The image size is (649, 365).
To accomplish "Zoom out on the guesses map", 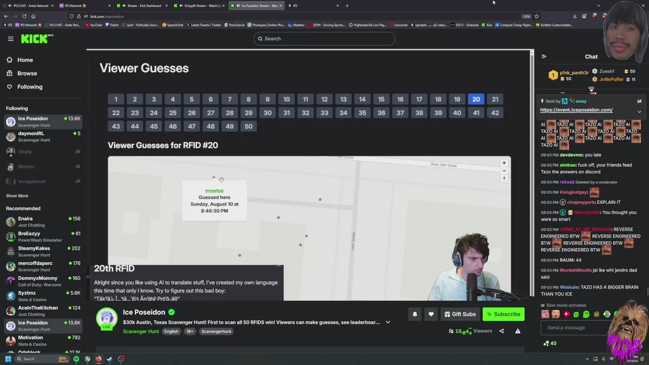I will tap(504, 171).
